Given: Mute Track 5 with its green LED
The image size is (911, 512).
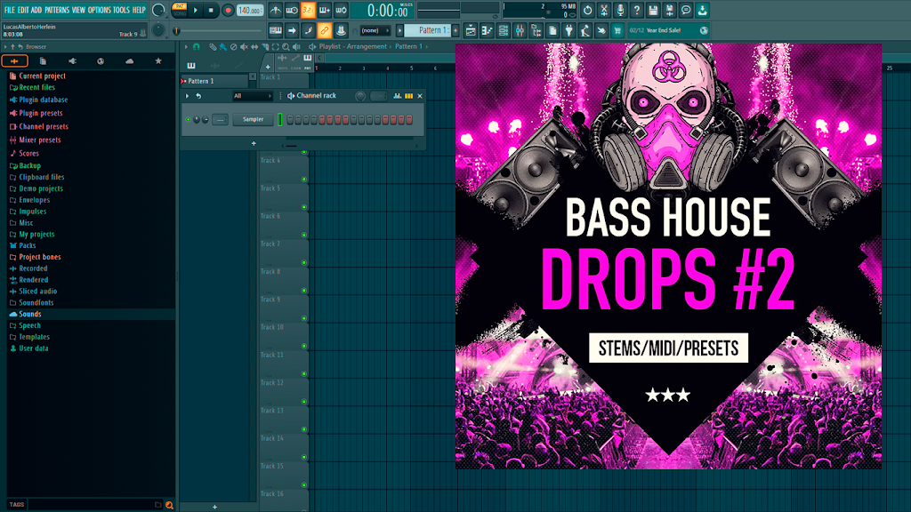Looking at the screenshot, I should (x=304, y=207).
